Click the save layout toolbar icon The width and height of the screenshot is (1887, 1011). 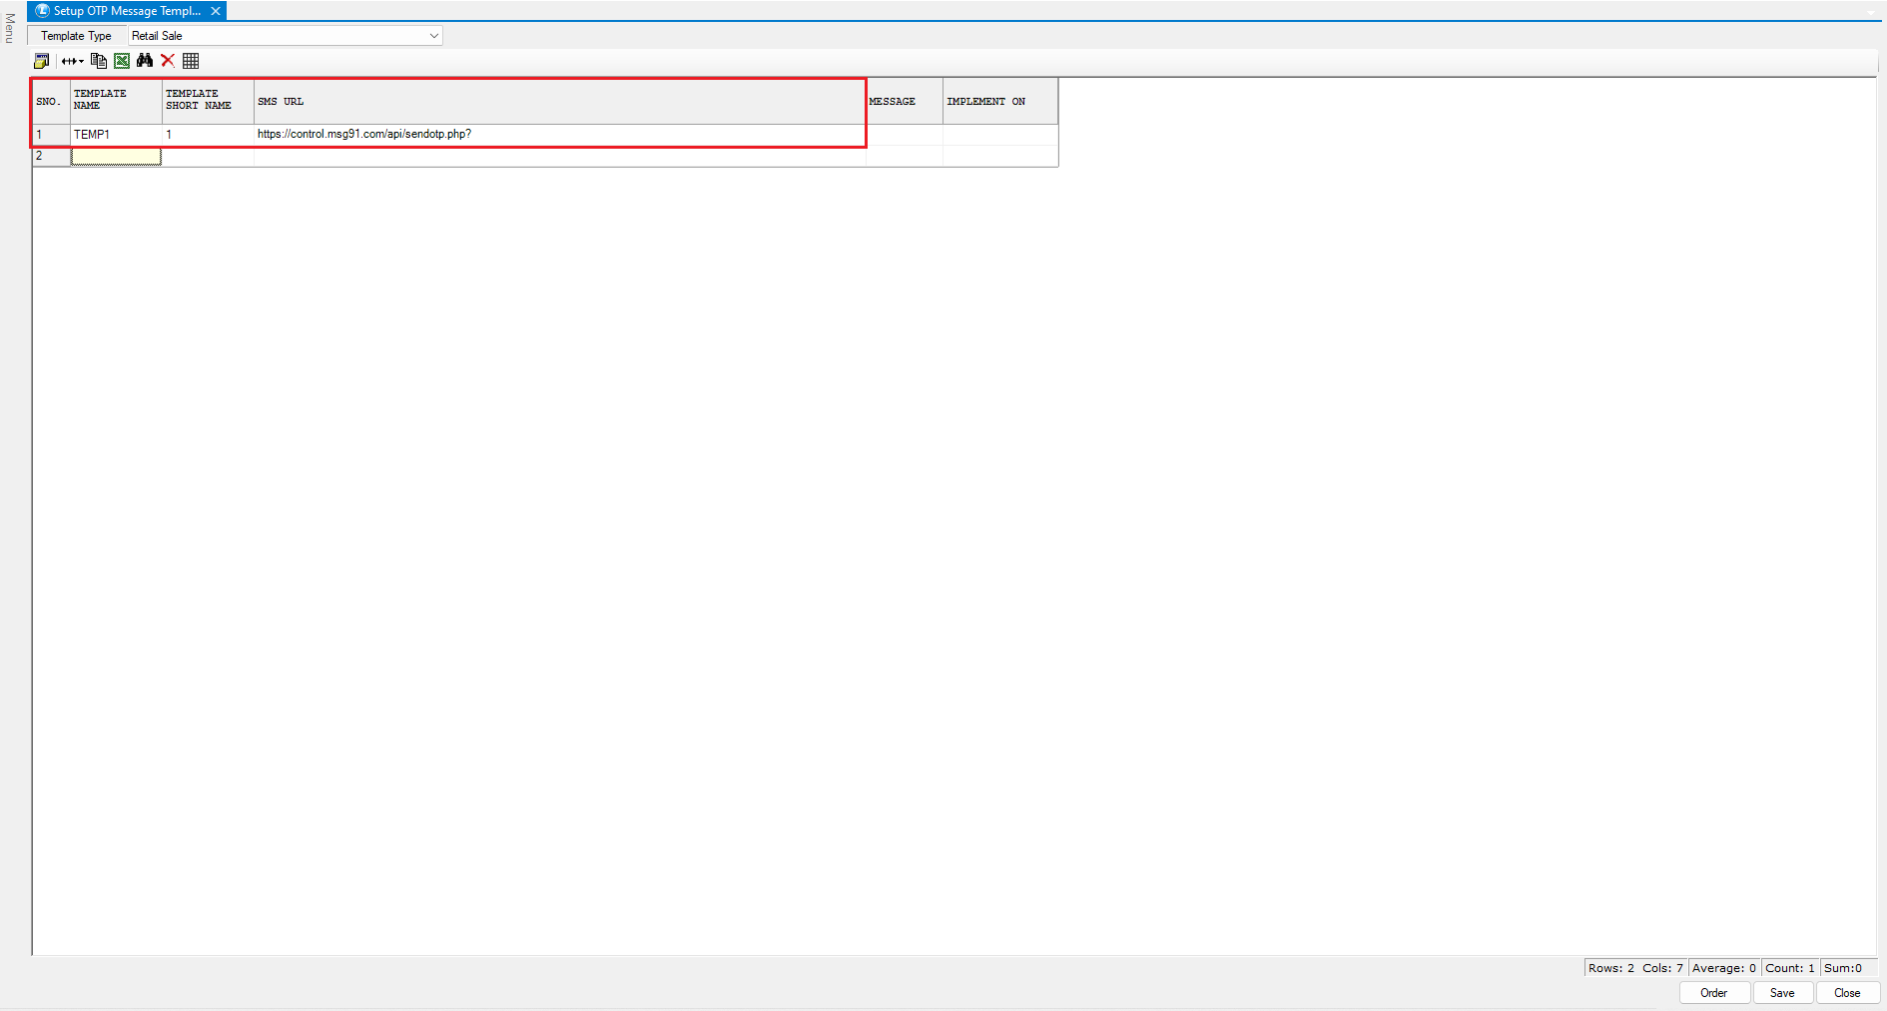41,61
